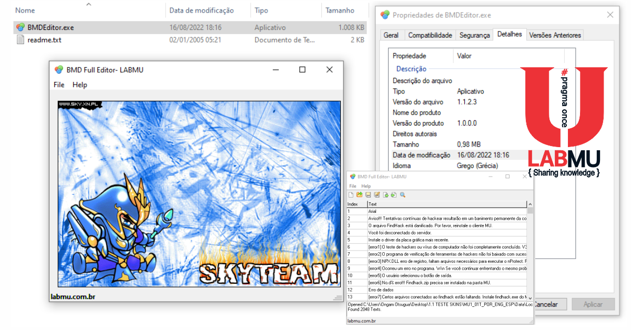Sort by Data de modificação column
631x330 pixels.
pyautogui.click(x=201, y=10)
